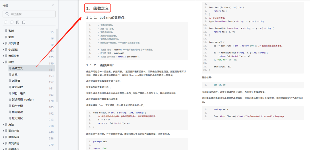This screenshot has width=310, height=150.
Task: Expand the Go基础 bookmark node
Action: [x=3, y=50]
